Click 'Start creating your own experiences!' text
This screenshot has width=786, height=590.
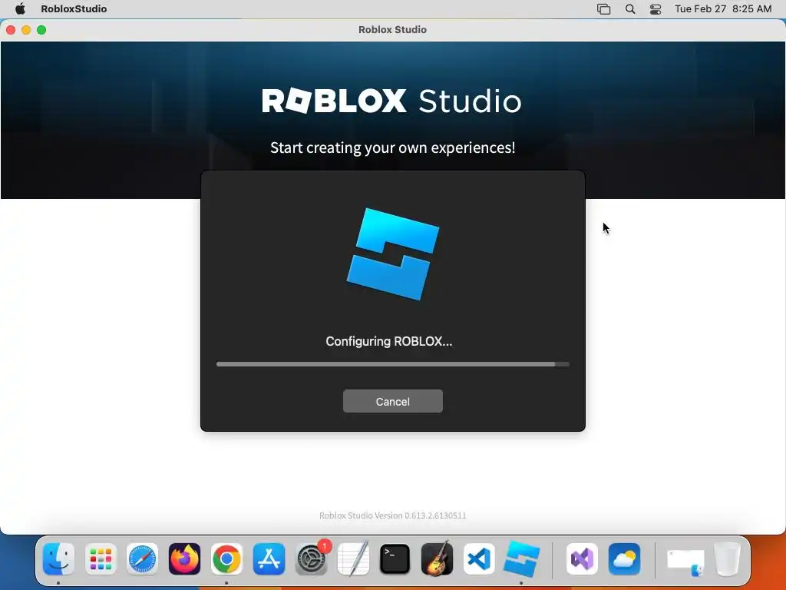coord(392,147)
